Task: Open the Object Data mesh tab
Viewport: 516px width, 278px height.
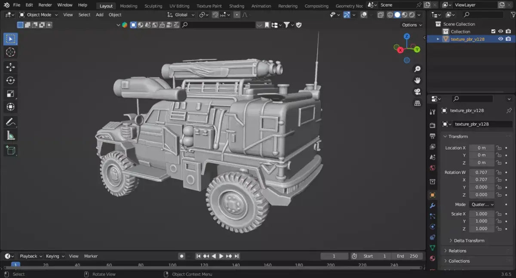Action: point(433,248)
